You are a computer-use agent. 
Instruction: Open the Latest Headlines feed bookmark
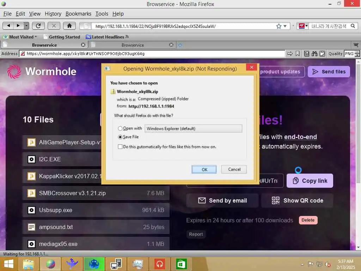click(107, 37)
